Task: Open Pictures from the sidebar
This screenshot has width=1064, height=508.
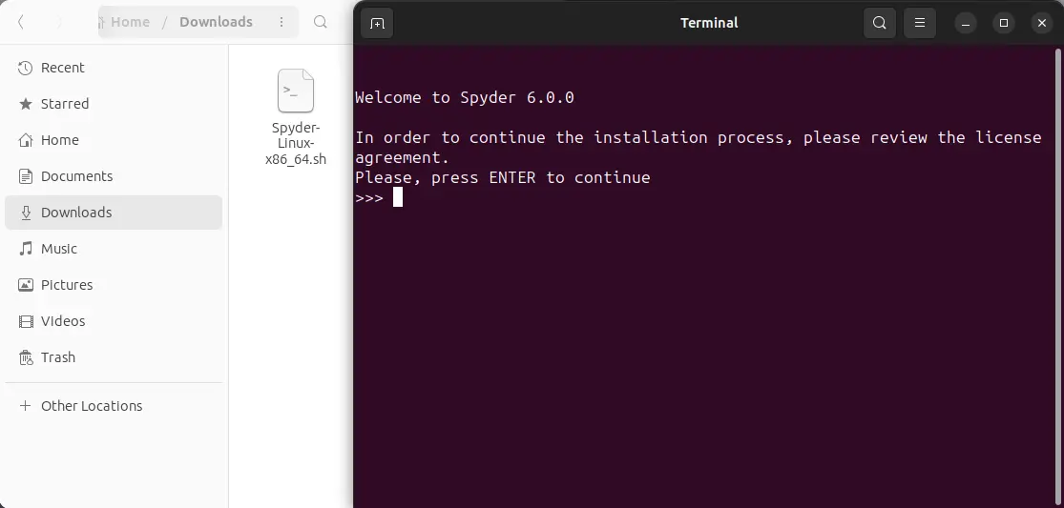Action: [x=67, y=285]
